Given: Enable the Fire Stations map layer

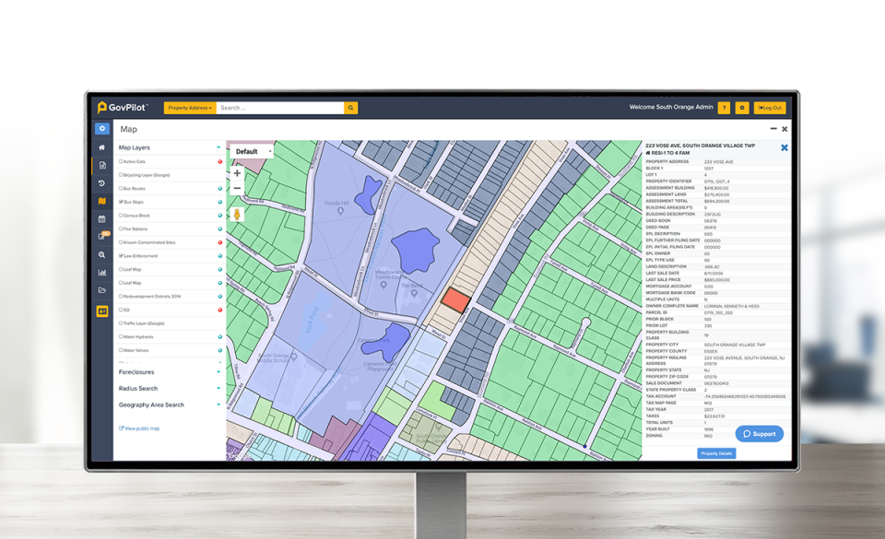Looking at the screenshot, I should tap(119, 228).
